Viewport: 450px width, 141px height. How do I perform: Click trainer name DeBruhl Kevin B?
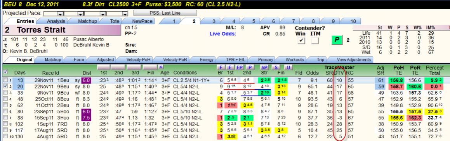tap(91, 45)
